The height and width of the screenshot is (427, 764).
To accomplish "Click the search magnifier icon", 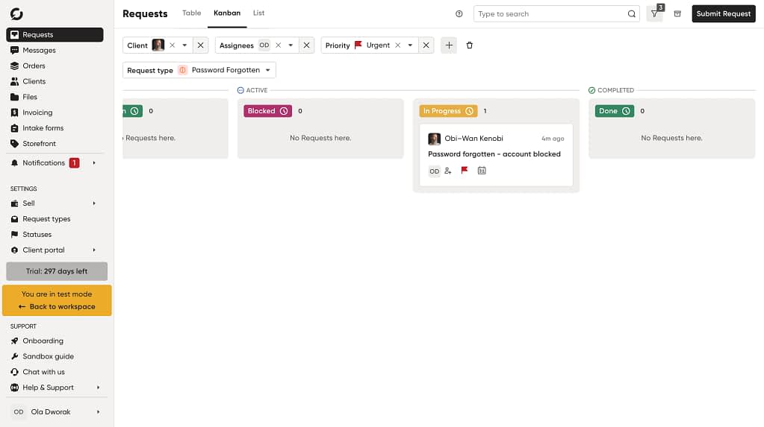I will click(x=632, y=13).
